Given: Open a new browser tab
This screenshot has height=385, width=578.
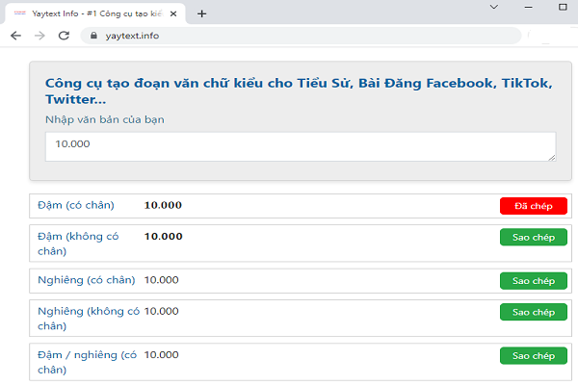Looking at the screenshot, I should click(x=201, y=14).
